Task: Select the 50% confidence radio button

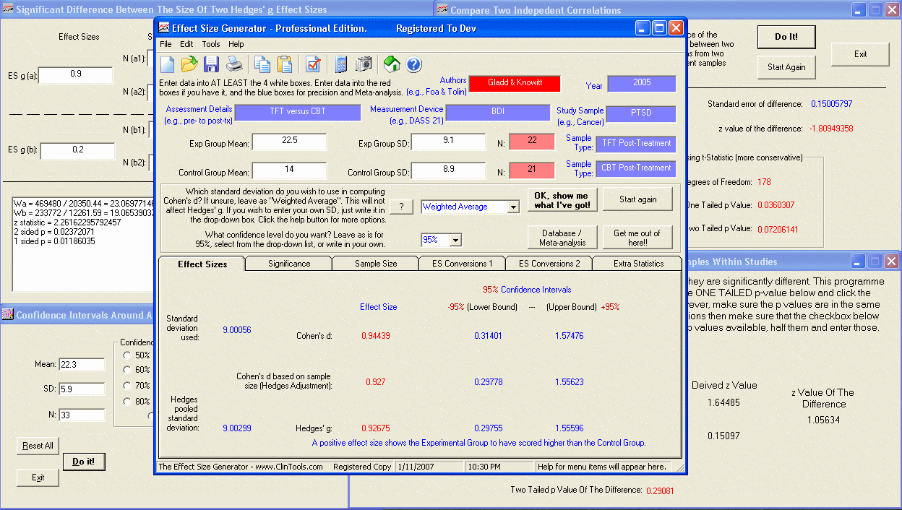Action: click(x=127, y=355)
